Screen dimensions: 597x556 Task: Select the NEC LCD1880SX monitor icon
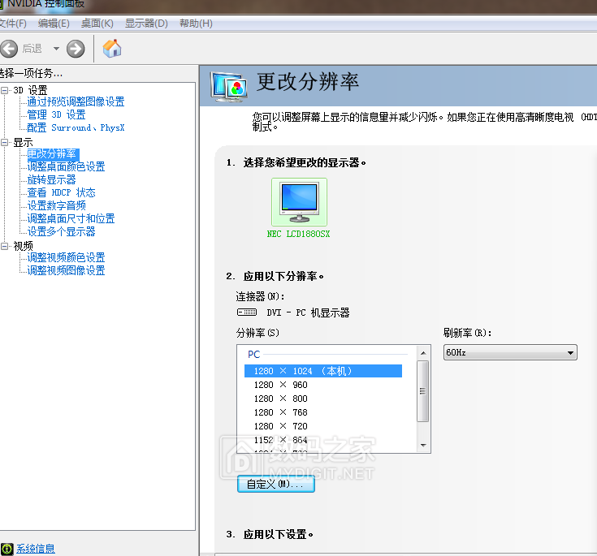(x=299, y=202)
